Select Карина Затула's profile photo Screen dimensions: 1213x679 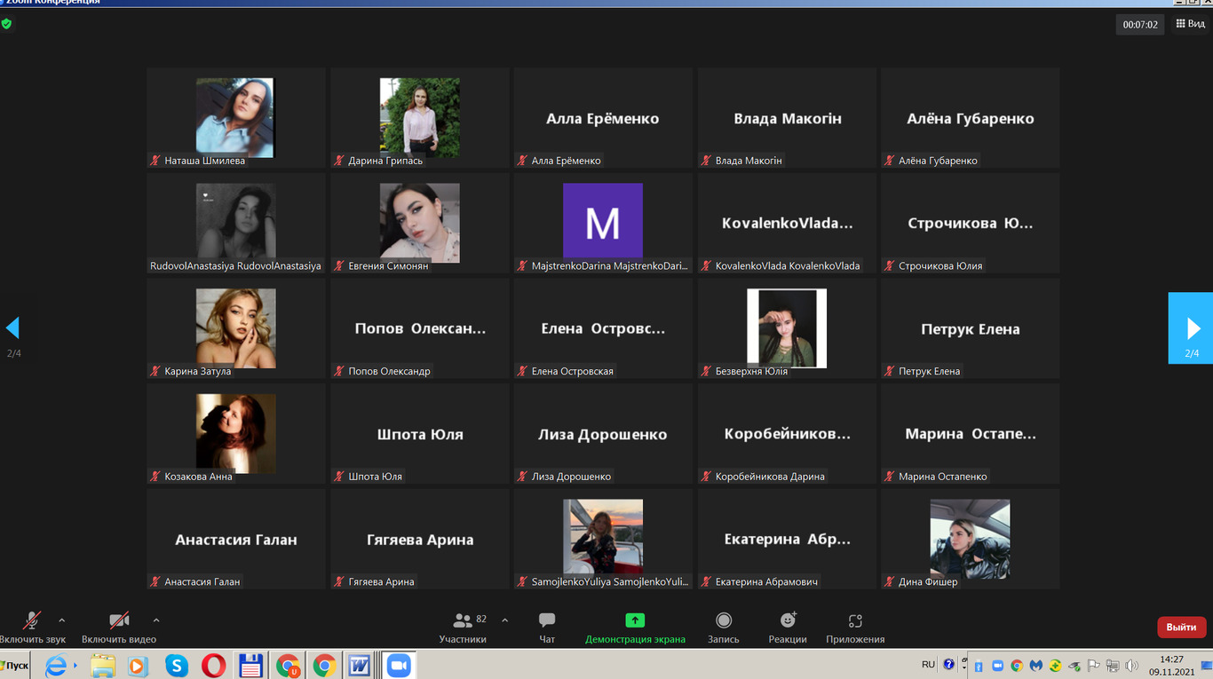[x=235, y=328]
